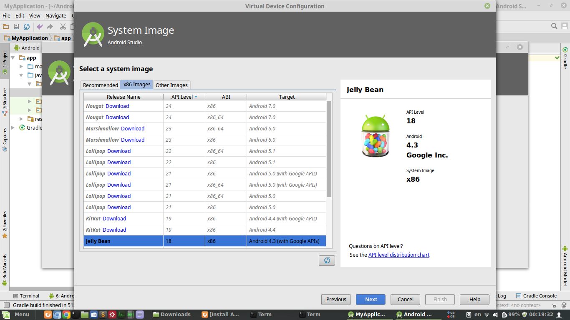Viewport: 570px width, 320px height.
Task: Click the system image table vertical scrollbar
Action: 329,149
